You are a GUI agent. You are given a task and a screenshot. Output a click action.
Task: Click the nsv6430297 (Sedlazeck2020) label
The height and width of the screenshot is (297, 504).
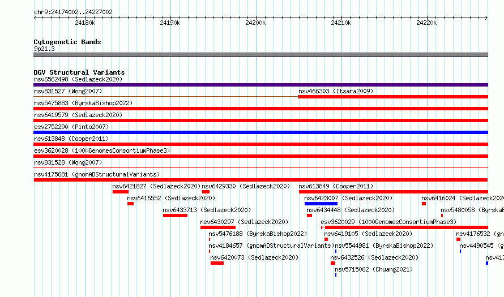[244, 222]
